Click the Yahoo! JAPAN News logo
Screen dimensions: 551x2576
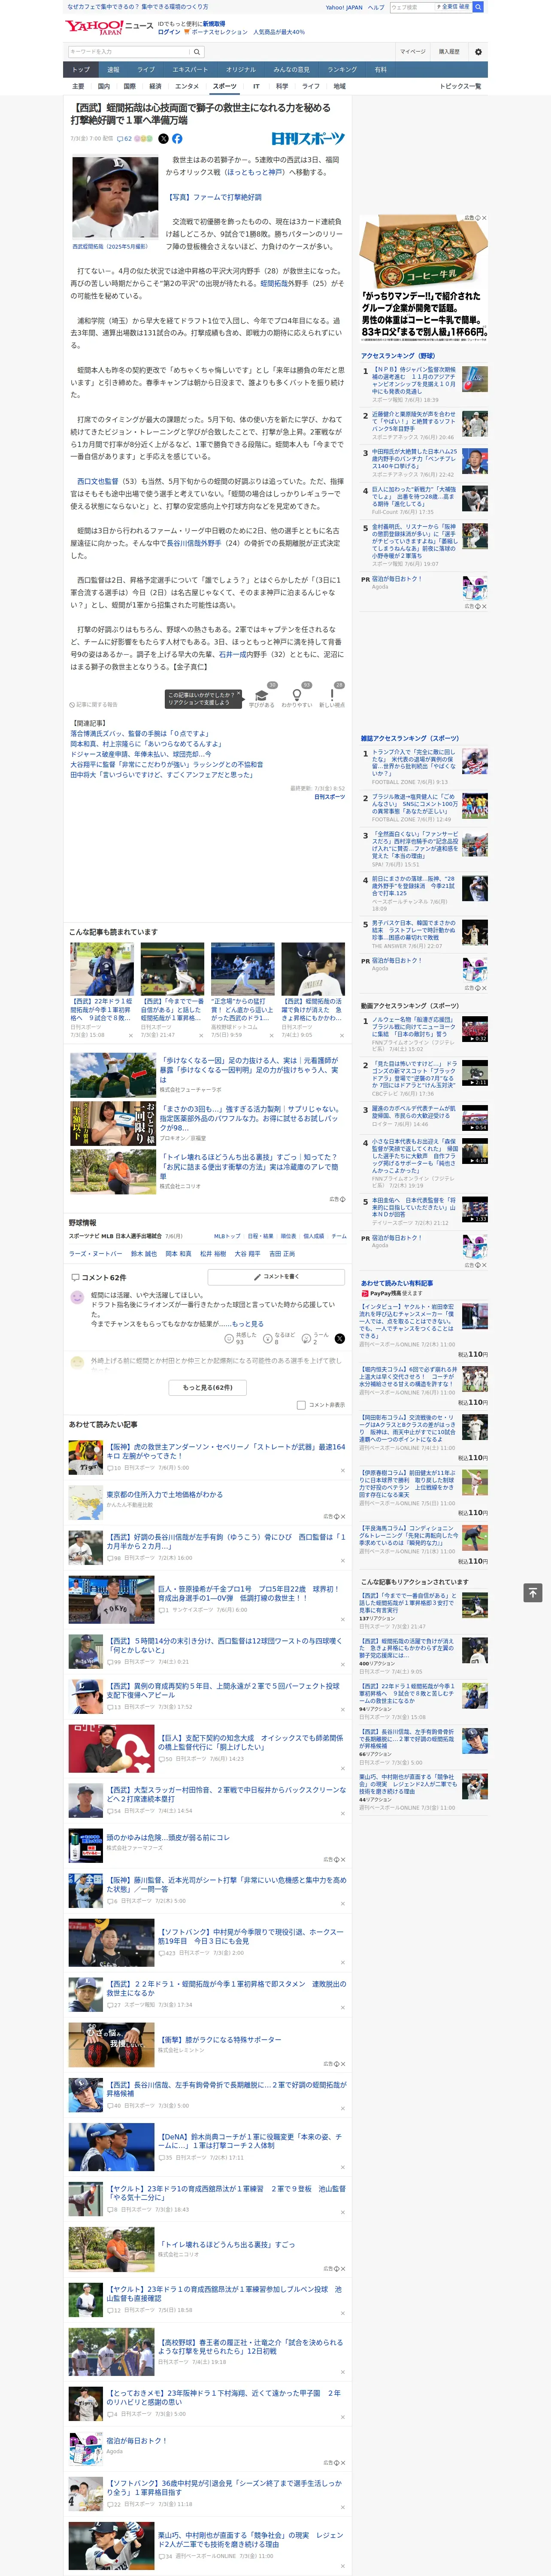pos(109,27)
